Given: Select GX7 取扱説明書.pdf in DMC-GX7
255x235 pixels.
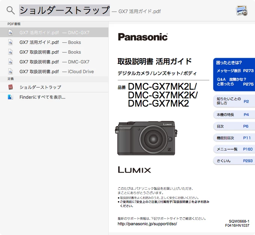Looking at the screenshot, I should 54,62.
